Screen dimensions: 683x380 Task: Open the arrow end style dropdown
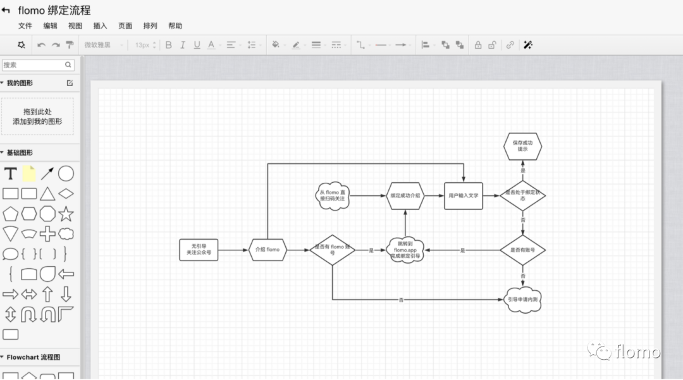pos(402,45)
